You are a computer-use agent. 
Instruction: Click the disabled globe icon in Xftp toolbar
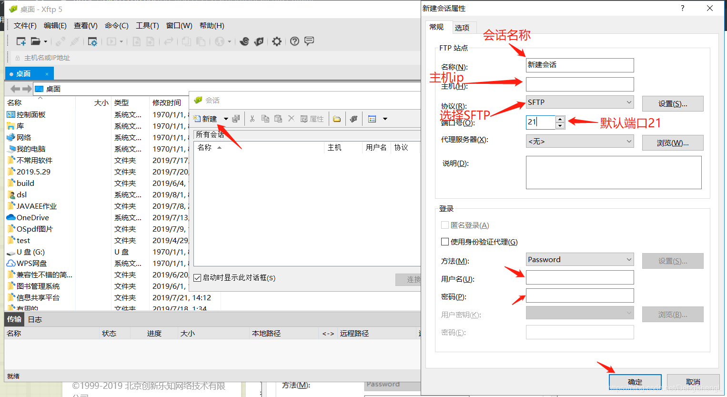(x=220, y=41)
